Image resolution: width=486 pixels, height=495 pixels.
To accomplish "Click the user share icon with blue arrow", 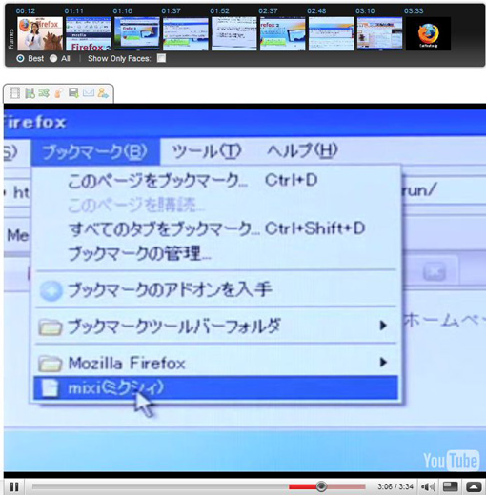I will [103, 93].
